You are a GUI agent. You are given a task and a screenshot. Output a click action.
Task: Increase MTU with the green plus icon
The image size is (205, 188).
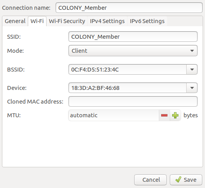[175, 115]
